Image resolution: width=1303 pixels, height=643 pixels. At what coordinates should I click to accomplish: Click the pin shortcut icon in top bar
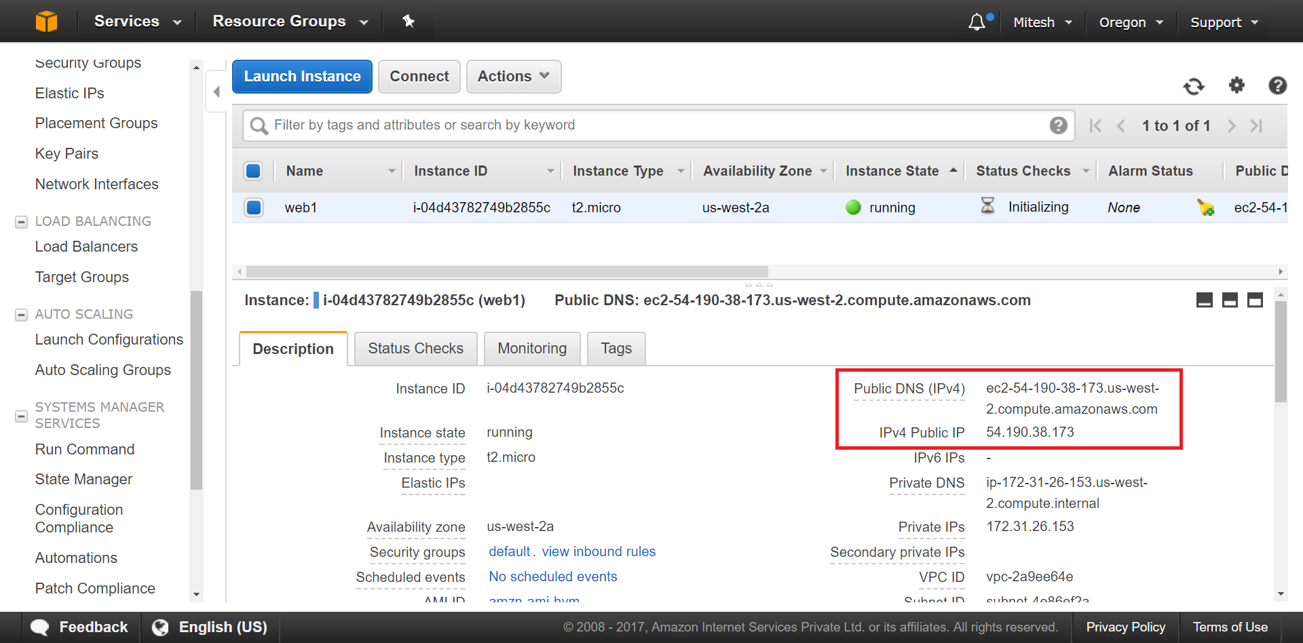click(408, 21)
